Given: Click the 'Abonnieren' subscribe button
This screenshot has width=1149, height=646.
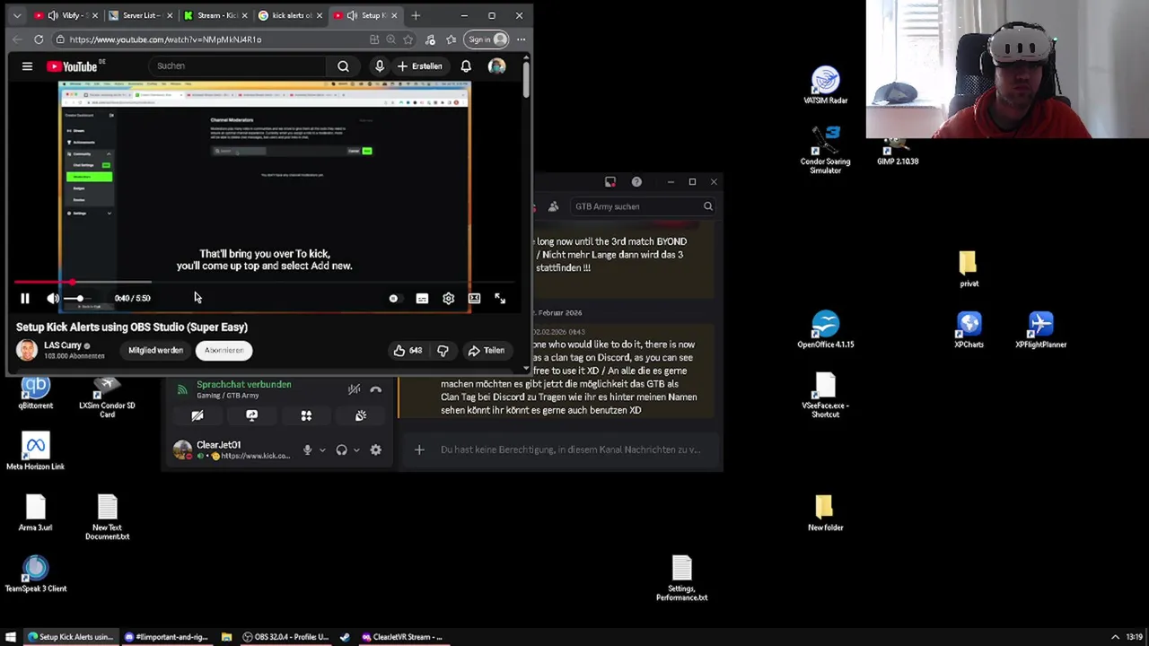Looking at the screenshot, I should pyautogui.click(x=224, y=350).
